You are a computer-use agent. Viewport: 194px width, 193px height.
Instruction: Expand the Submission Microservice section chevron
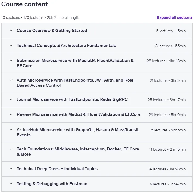(x=11, y=61)
